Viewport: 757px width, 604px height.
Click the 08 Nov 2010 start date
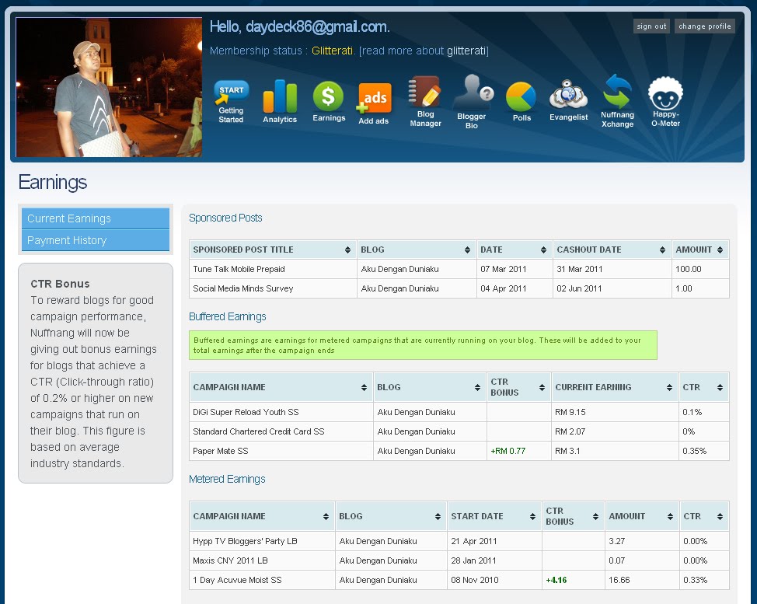click(x=475, y=580)
